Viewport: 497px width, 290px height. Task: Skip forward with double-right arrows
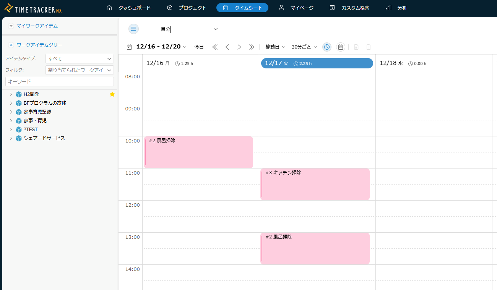coord(252,47)
